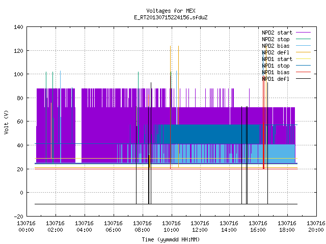Click the green NPD2 stop legend line
This screenshot has height=244, width=326.
(303, 39)
